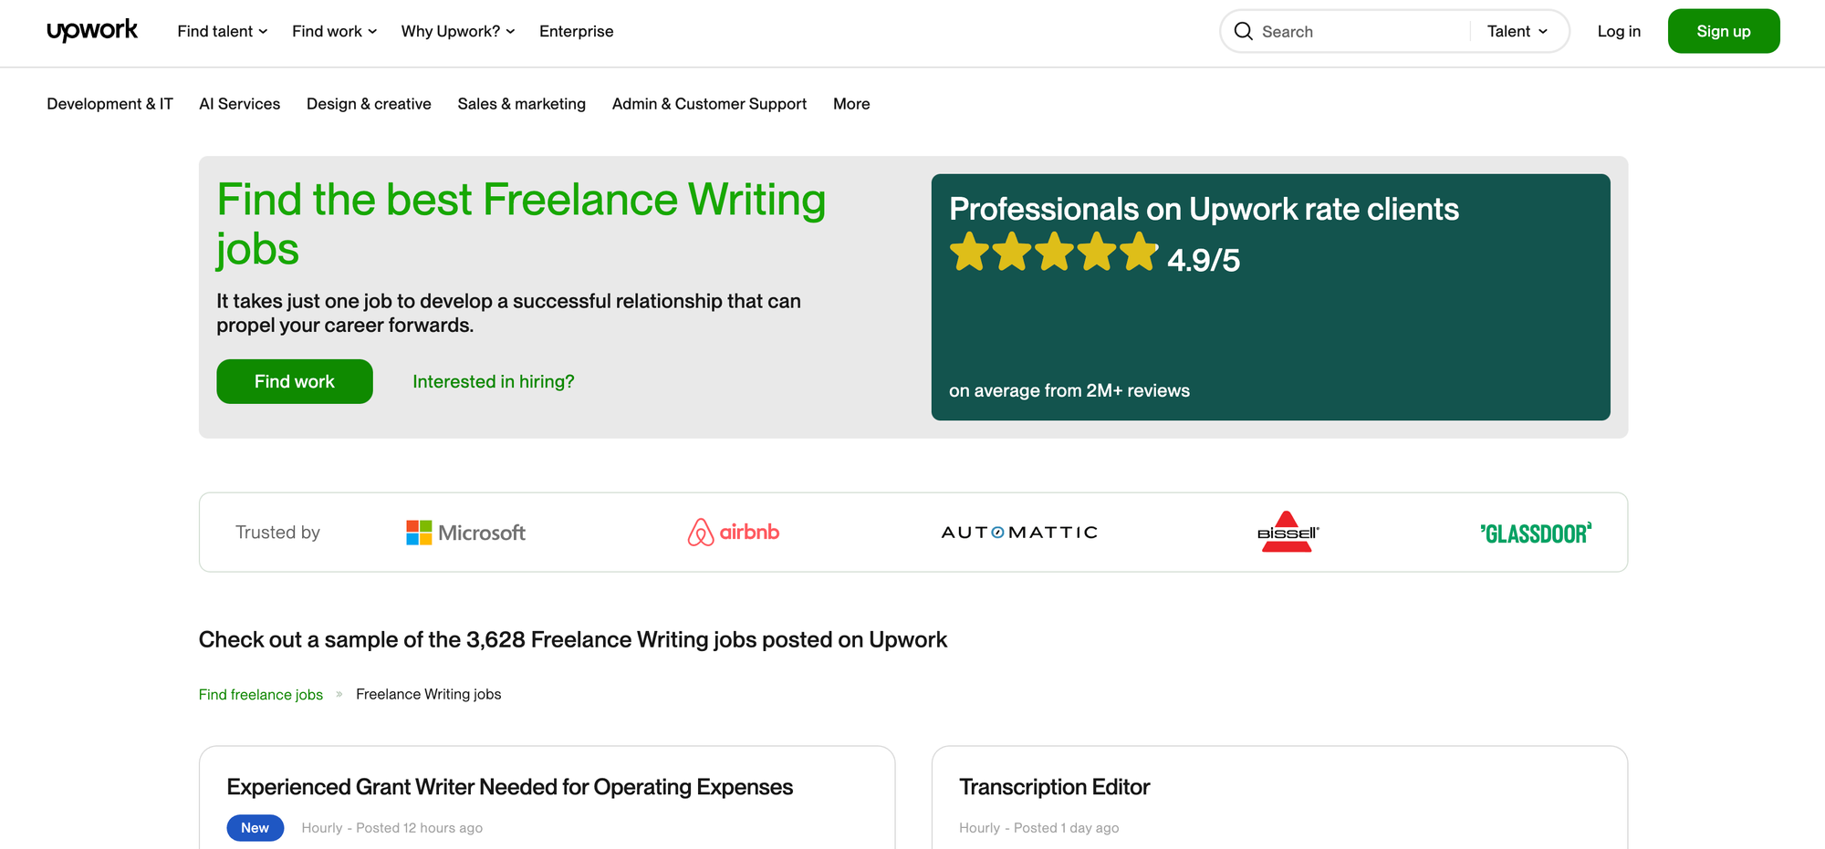Select the Bissell logo
This screenshot has width=1825, height=849.
pyautogui.click(x=1286, y=532)
